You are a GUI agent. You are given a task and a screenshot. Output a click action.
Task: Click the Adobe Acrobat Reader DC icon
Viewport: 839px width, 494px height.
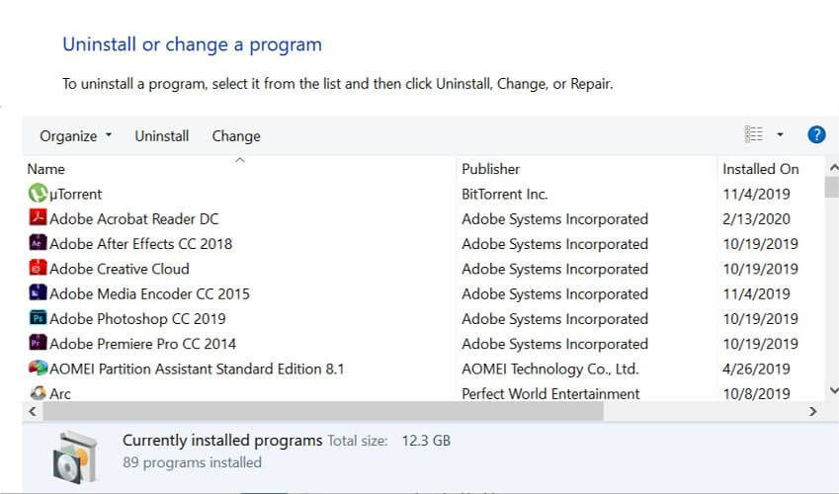tap(38, 217)
